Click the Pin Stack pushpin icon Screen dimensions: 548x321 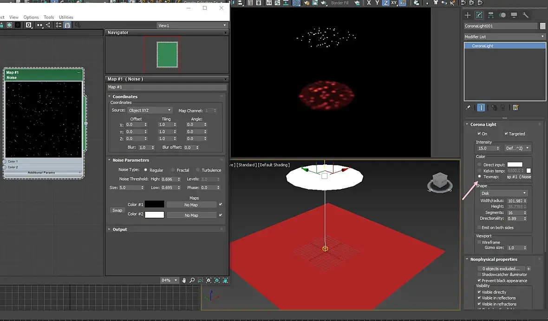(468, 108)
